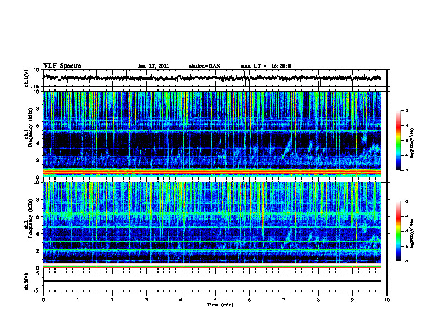
Task: Click the "0" tick on the time axis
Action: (43, 300)
